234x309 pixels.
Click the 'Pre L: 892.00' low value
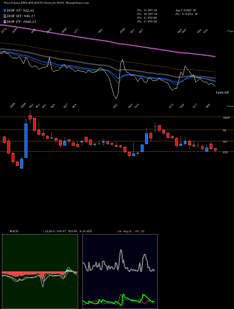pos(147,17)
